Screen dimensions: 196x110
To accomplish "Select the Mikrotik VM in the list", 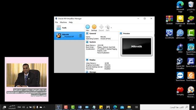I will tap(70, 36).
